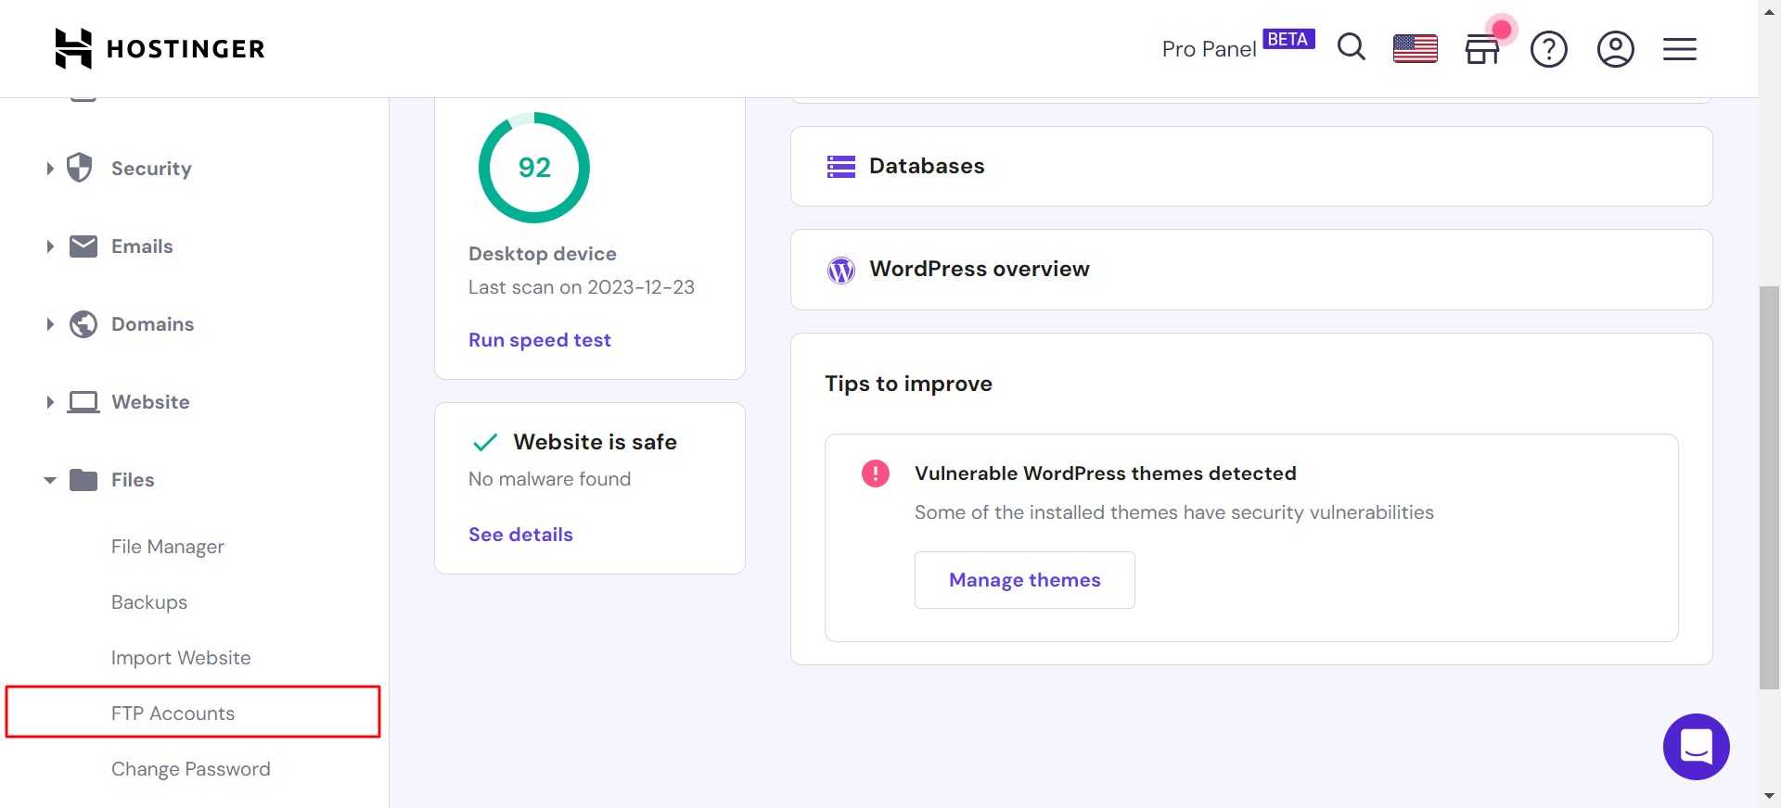Image resolution: width=1781 pixels, height=808 pixels.
Task: Click the red vulnerability warning icon
Action: point(876,473)
